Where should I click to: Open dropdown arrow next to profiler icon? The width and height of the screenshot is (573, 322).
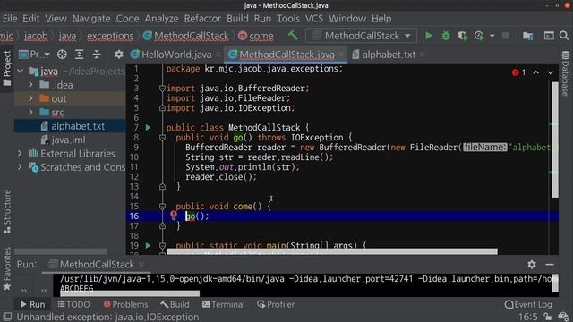coord(492,36)
